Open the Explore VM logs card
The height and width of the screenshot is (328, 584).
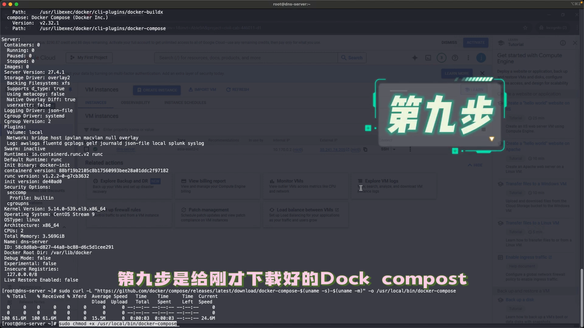[394, 186]
